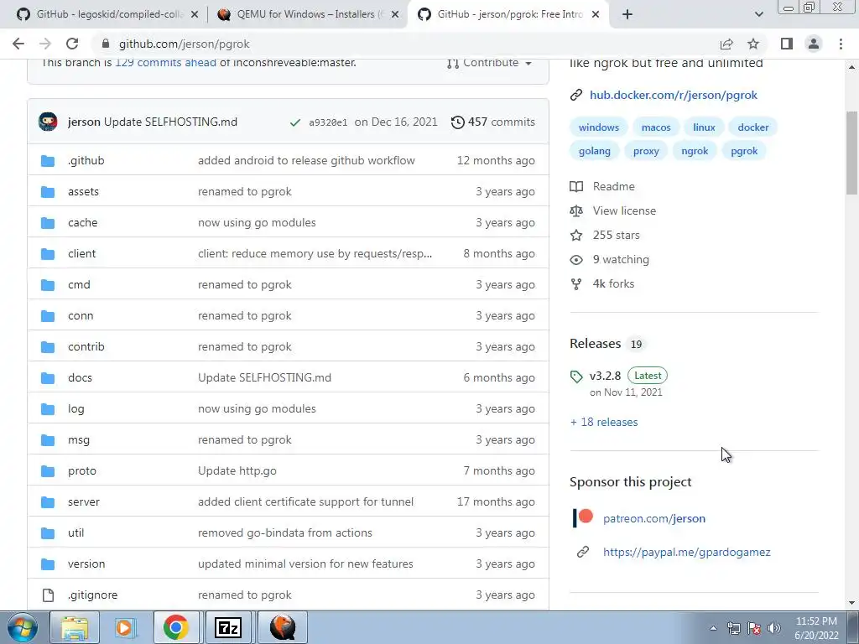Select the jerson/pgrok GitHub tab
The height and width of the screenshot is (644, 859).
pos(509,15)
